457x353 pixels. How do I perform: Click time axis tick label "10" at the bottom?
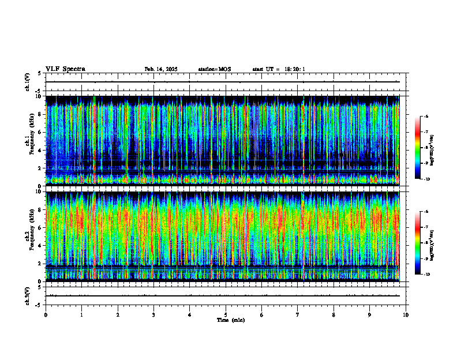click(406, 315)
